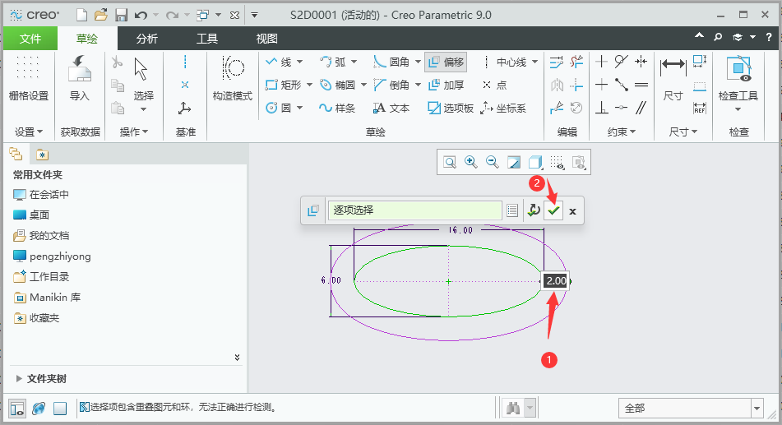Open the Palette tool (选项板)
This screenshot has width=782, height=425.
(x=451, y=108)
